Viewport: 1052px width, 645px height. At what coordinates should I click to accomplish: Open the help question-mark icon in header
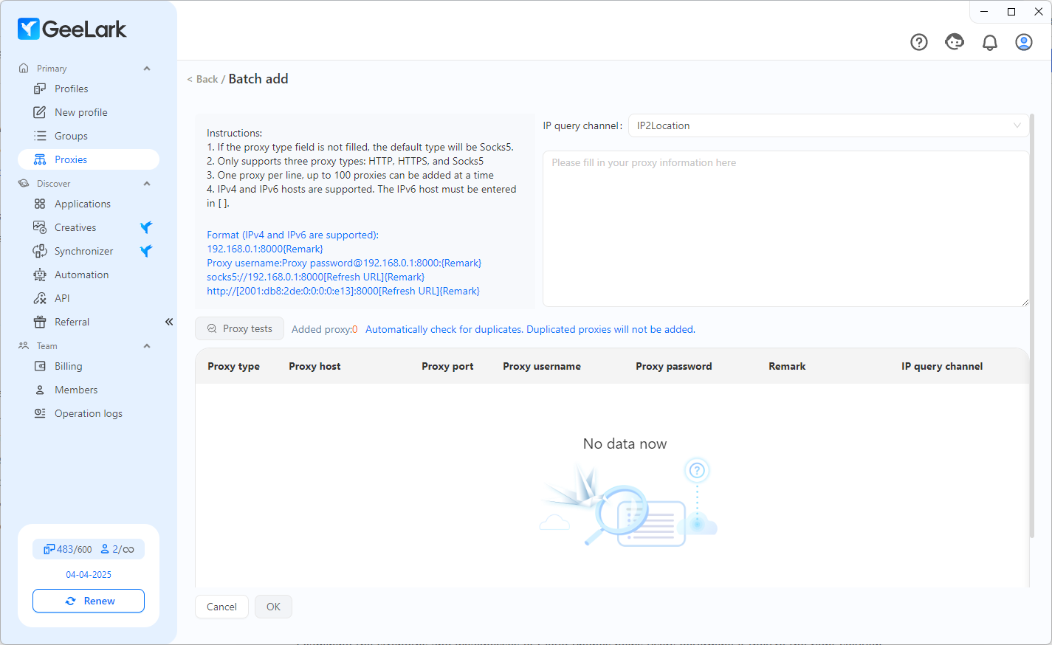click(x=919, y=42)
